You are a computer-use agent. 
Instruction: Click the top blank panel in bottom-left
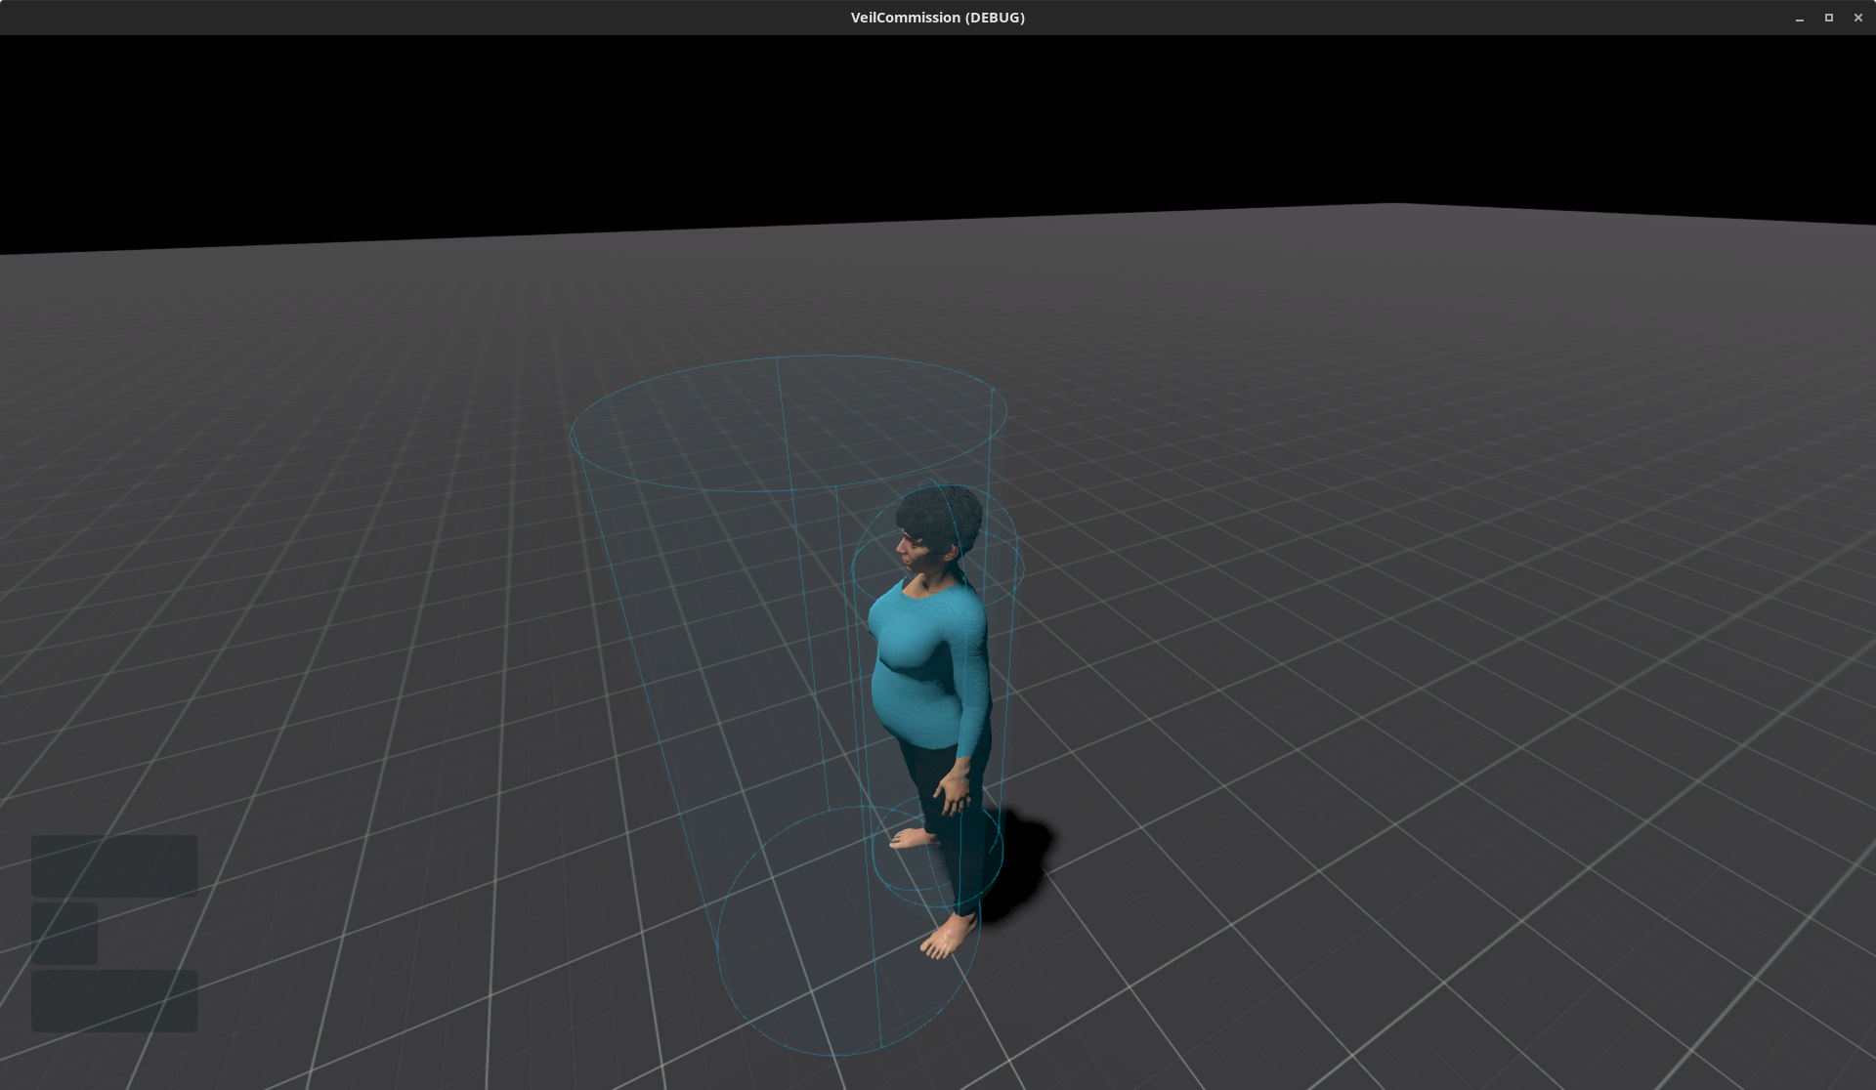(x=114, y=865)
